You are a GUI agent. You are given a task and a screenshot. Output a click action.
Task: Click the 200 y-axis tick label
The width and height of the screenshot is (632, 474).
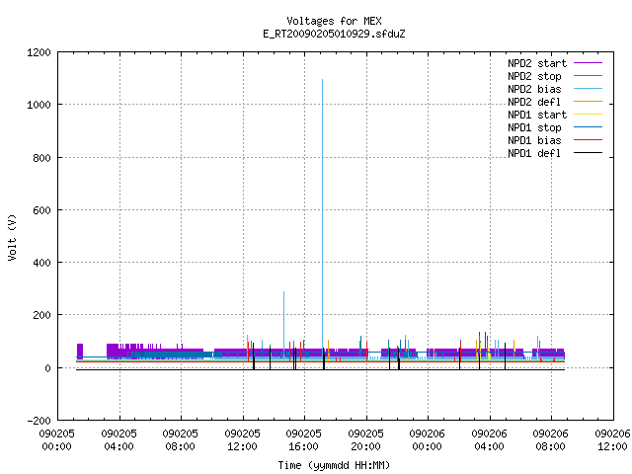point(41,315)
